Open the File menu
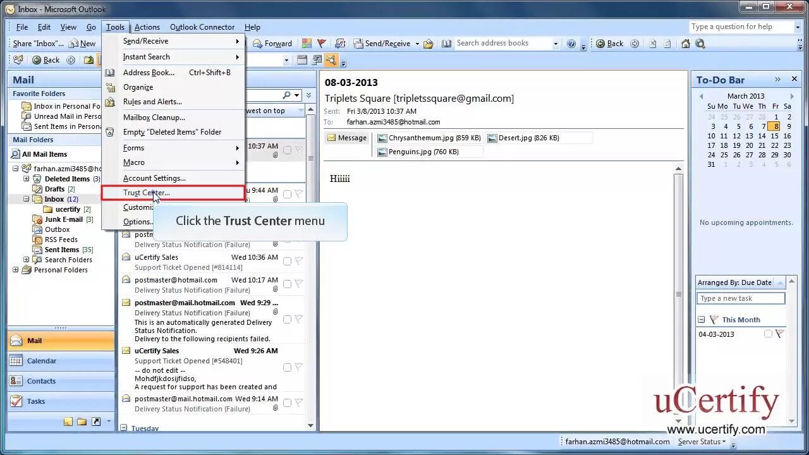The height and width of the screenshot is (455, 809). (22, 27)
